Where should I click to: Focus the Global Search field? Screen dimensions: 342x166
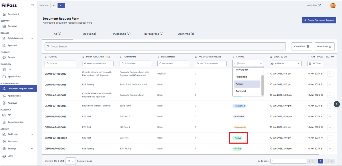pyautogui.click(x=165, y=46)
